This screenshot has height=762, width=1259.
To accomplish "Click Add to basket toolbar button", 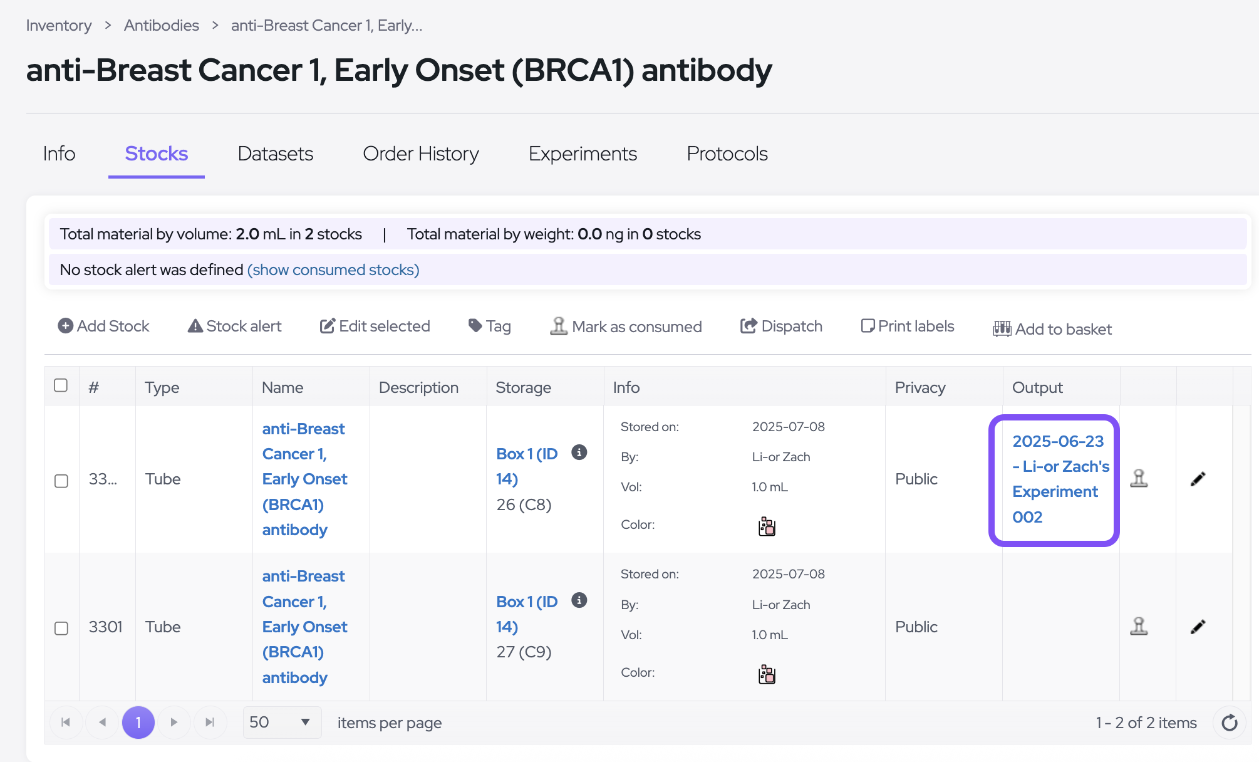I will pyautogui.click(x=1052, y=329).
